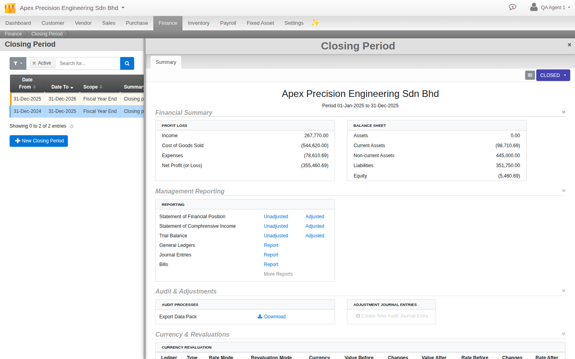This screenshot has width=575, height=359.
Task: Open the filter funnel dropdown
Action: 18,63
